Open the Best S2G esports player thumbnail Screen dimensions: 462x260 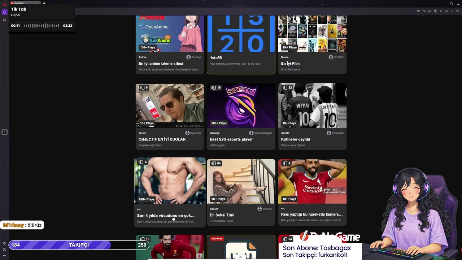coord(241,105)
